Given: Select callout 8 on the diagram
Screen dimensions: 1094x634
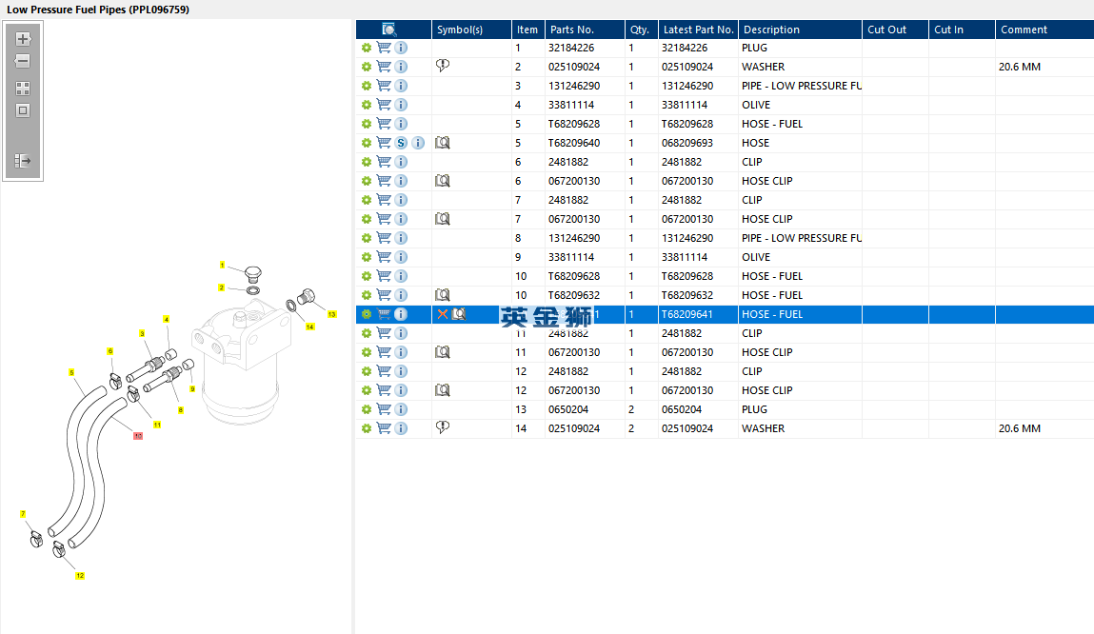Looking at the screenshot, I should coord(181,410).
